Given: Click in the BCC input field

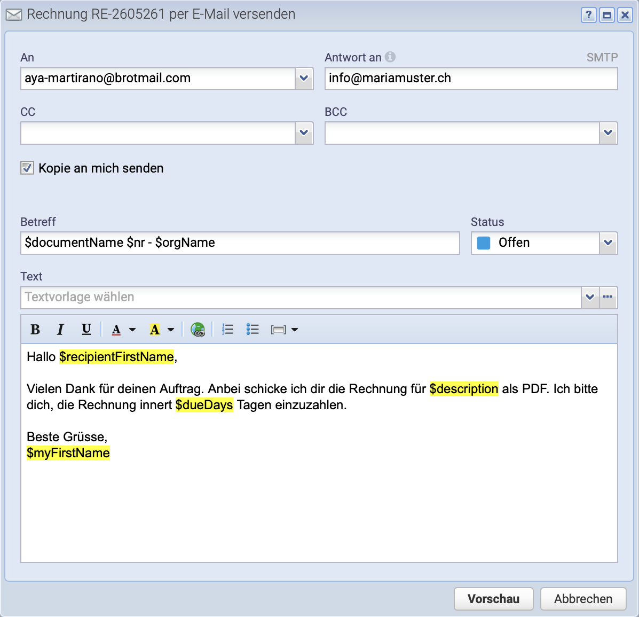Looking at the screenshot, I should click(x=462, y=133).
